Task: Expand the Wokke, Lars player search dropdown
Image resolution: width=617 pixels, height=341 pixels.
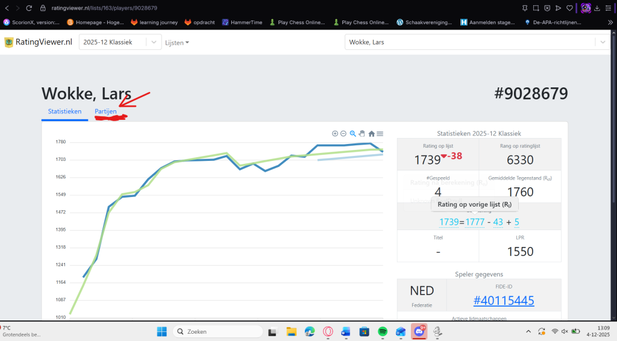Action: tap(477, 42)
